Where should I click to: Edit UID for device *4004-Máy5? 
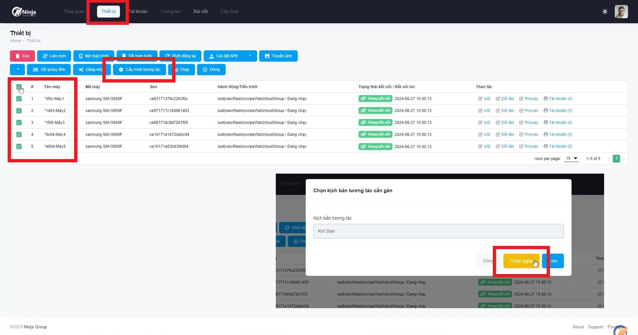(484, 146)
